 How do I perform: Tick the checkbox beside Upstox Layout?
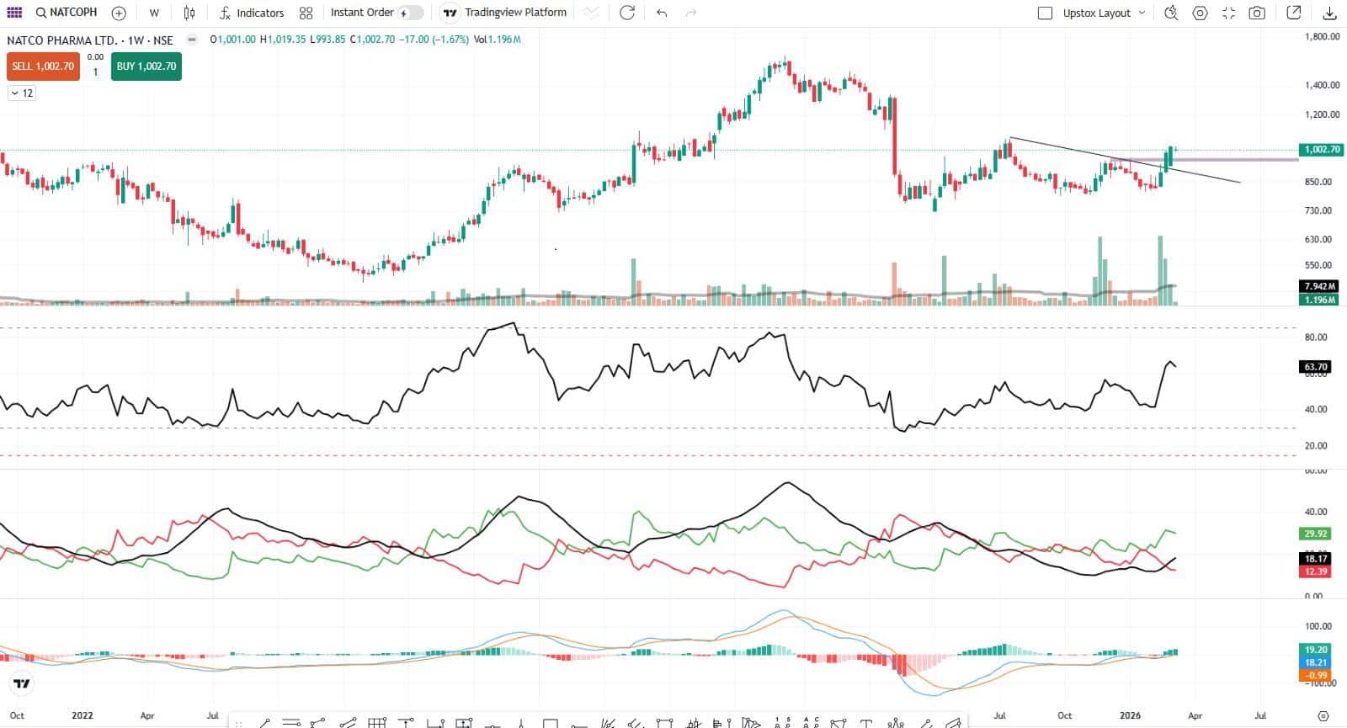(1045, 13)
